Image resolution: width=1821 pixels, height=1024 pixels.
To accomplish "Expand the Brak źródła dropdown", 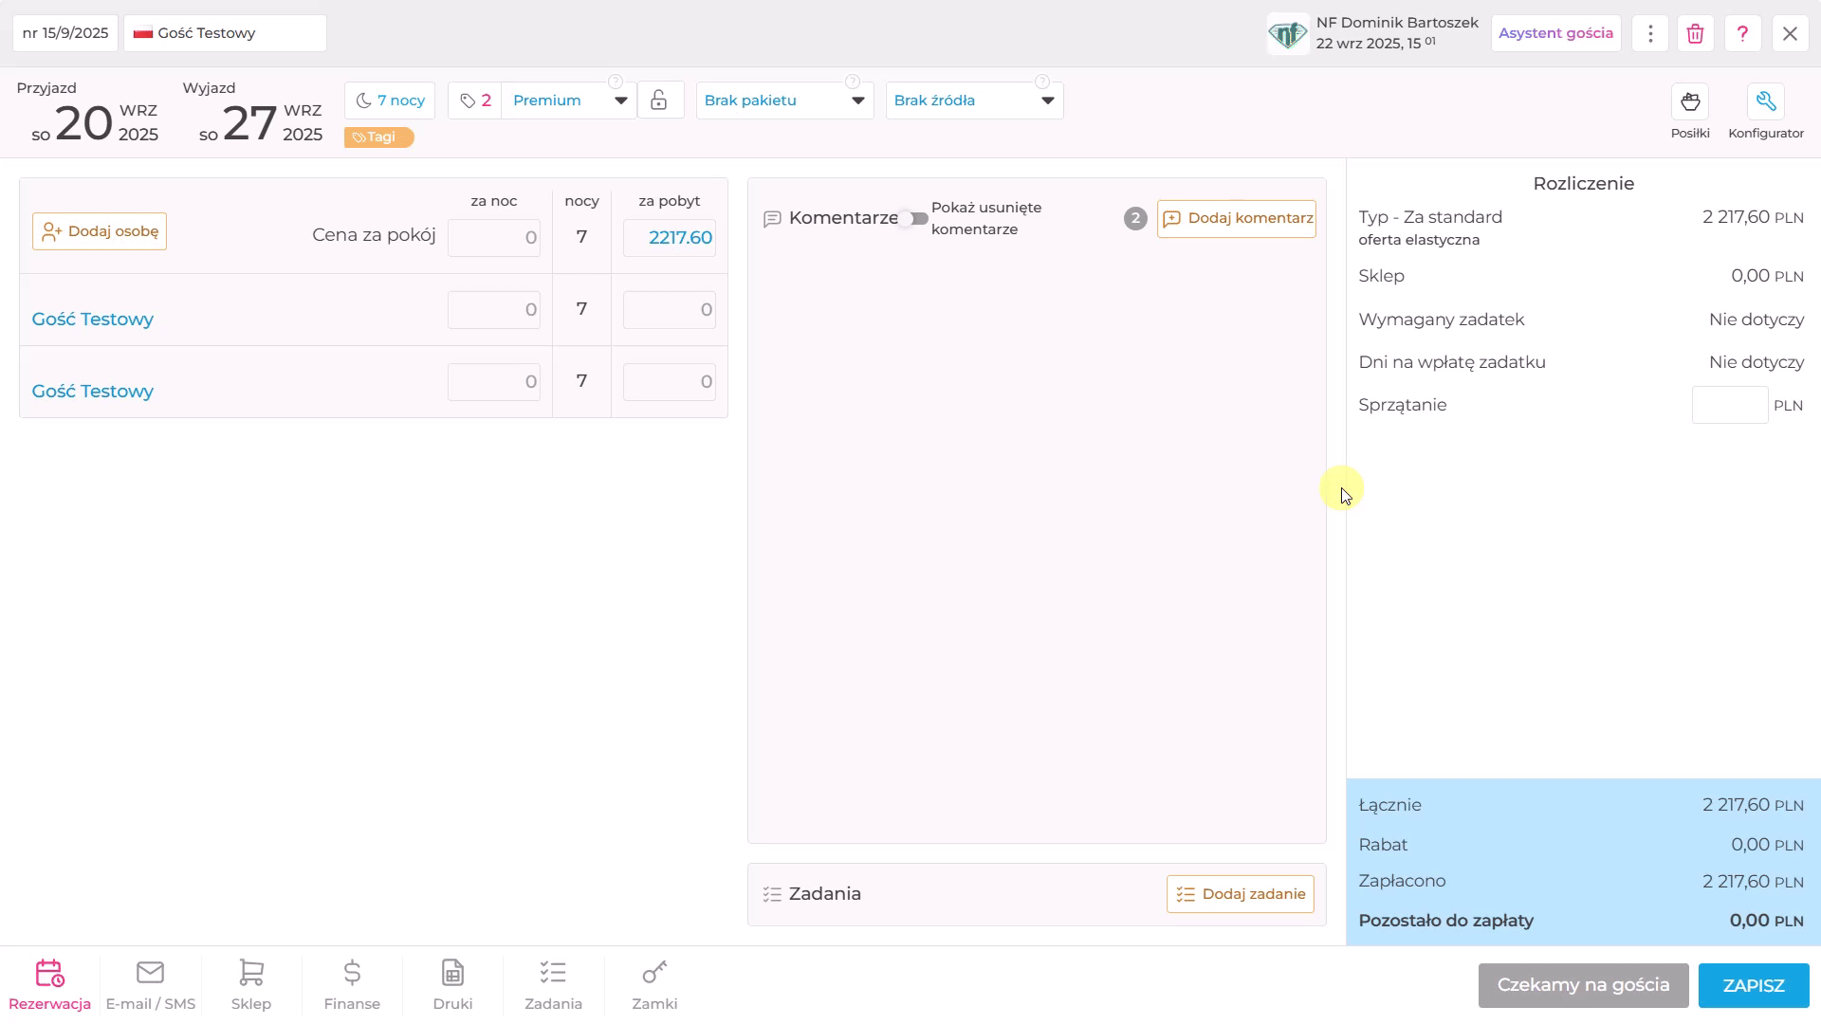I will click(x=974, y=101).
